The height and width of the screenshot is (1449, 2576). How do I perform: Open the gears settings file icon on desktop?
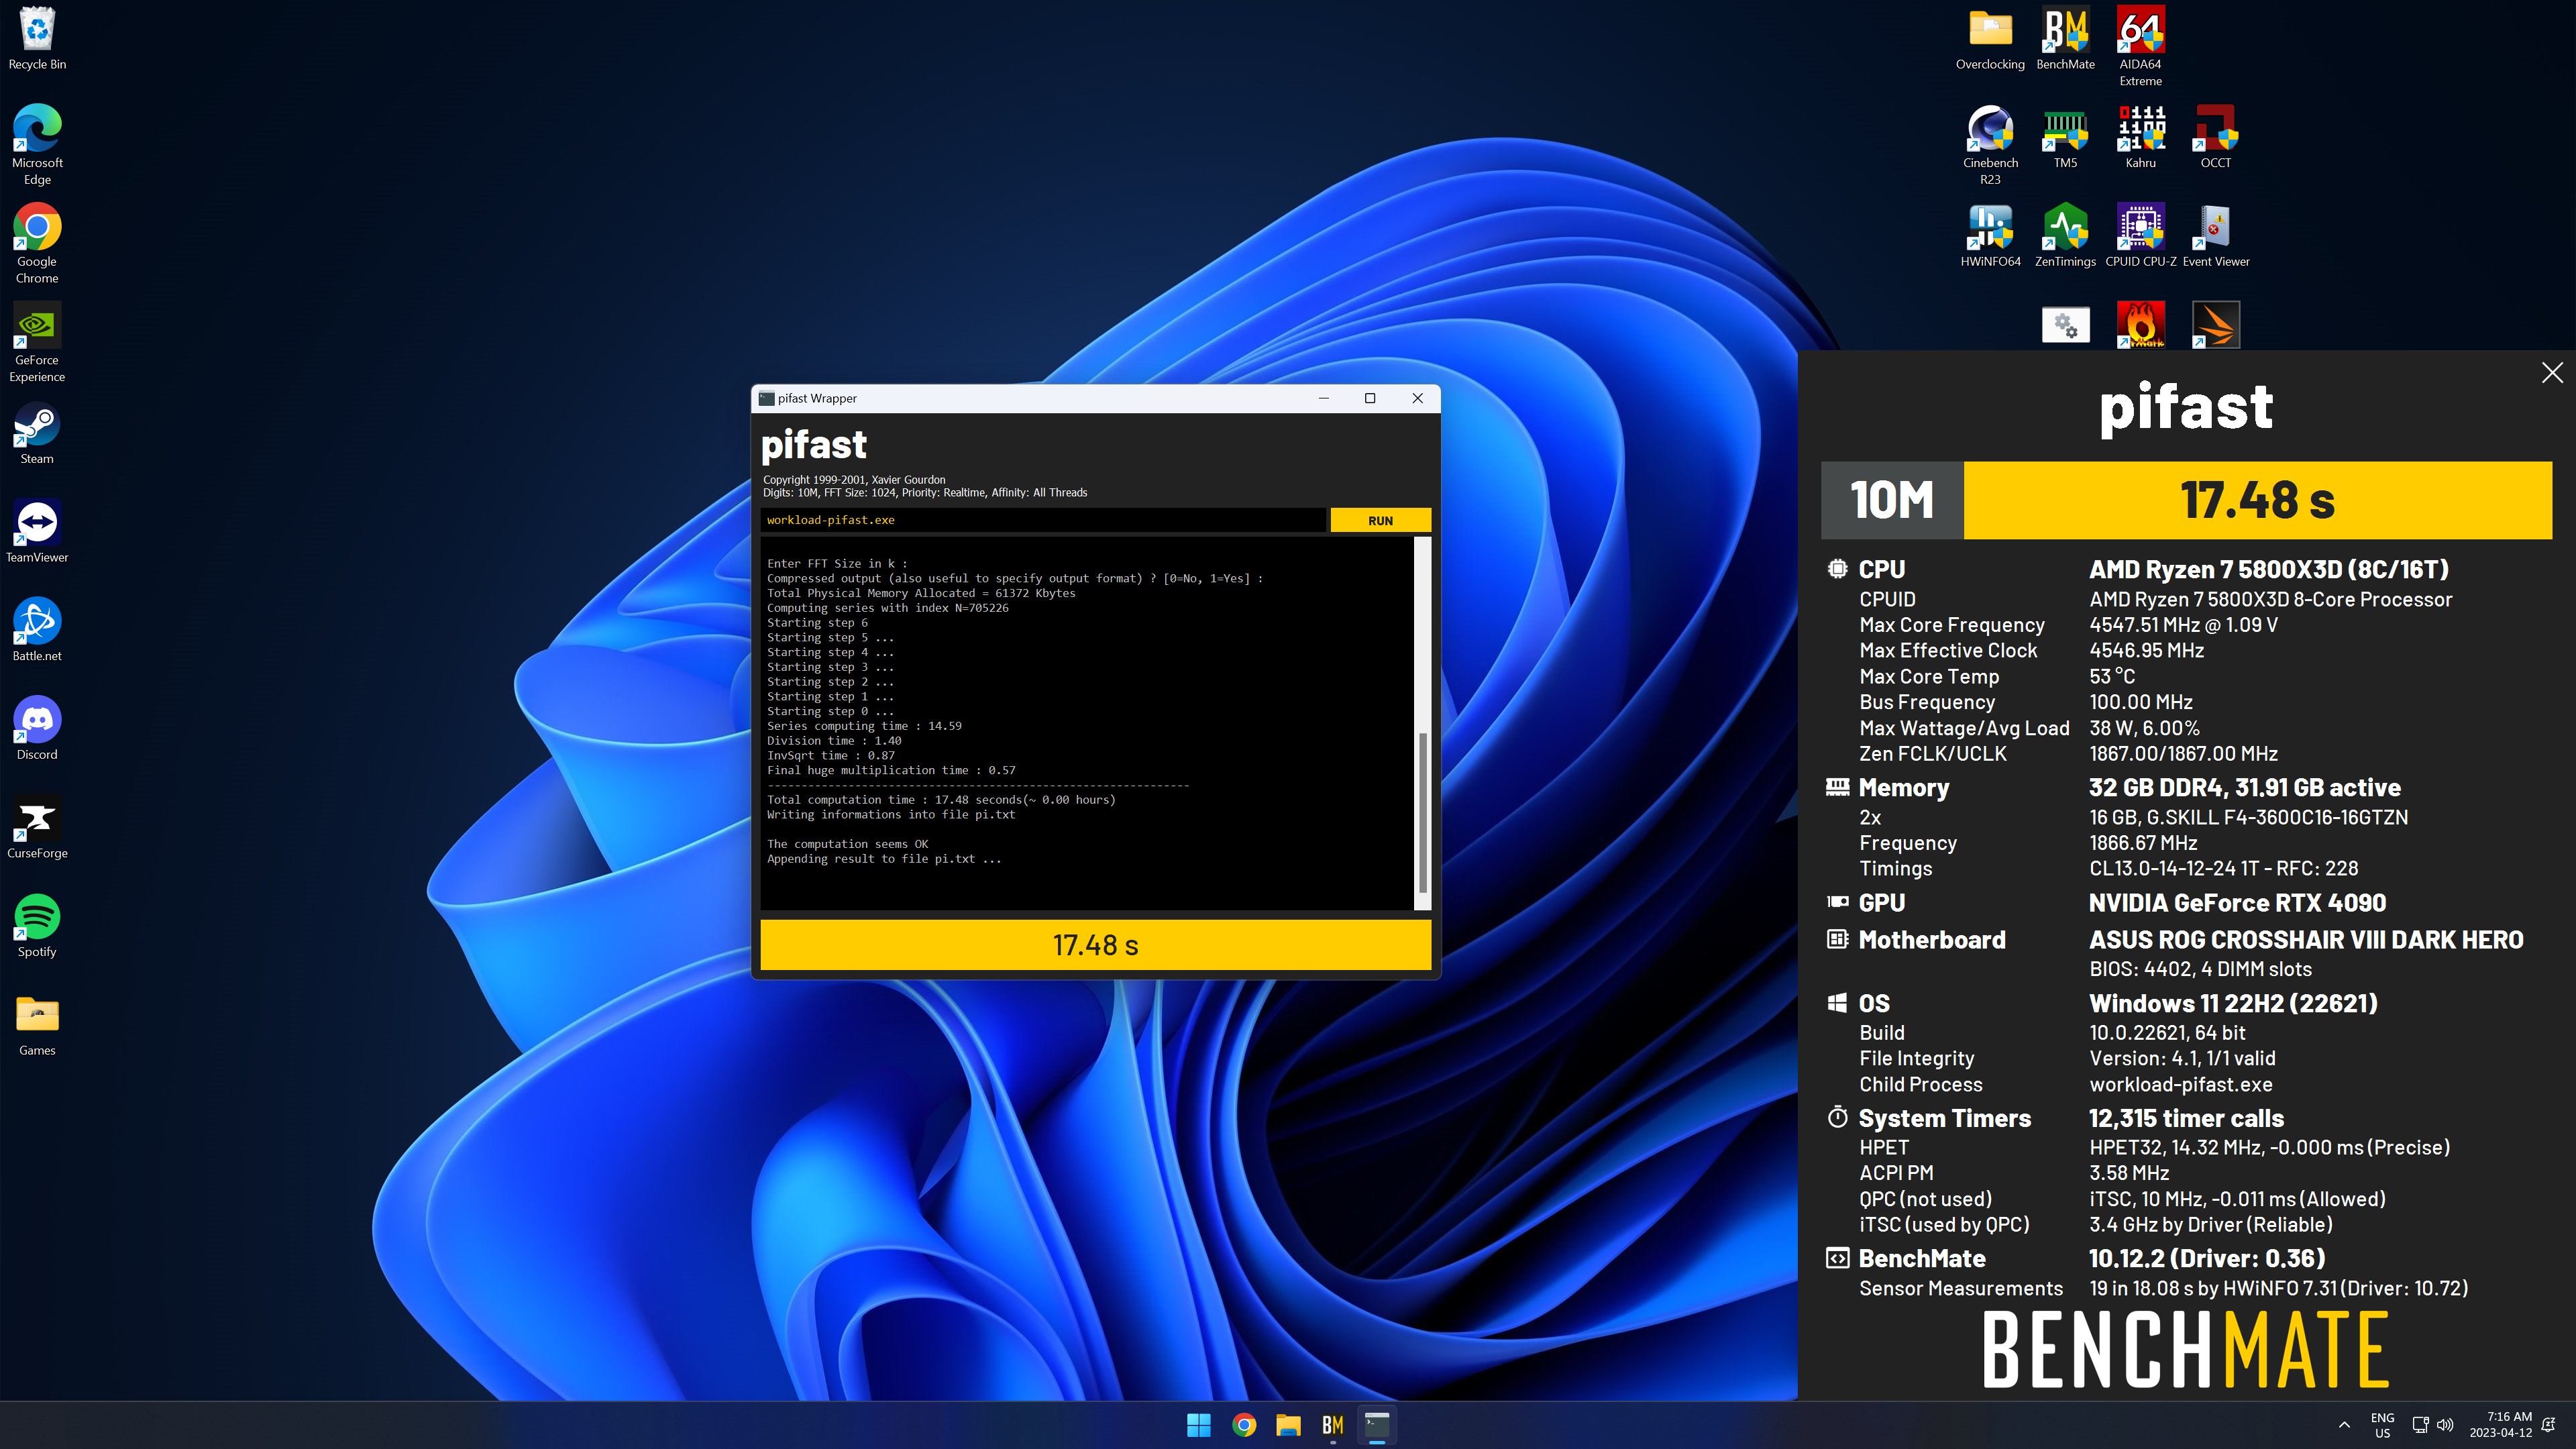[x=2065, y=325]
